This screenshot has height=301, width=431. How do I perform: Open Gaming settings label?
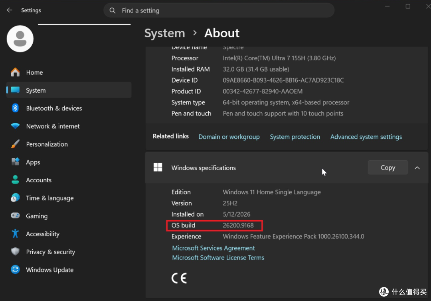(x=37, y=216)
